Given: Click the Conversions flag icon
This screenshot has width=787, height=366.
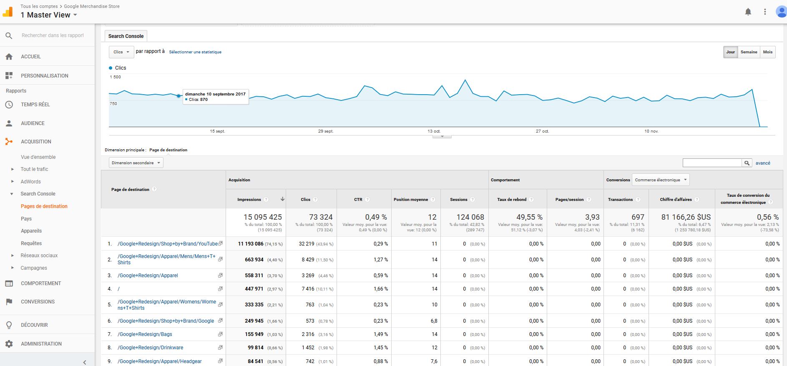Looking at the screenshot, I should tap(9, 302).
